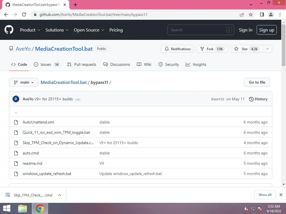
Task: Click the file icon beside AutoUnattend.xml
Action: 16,122
